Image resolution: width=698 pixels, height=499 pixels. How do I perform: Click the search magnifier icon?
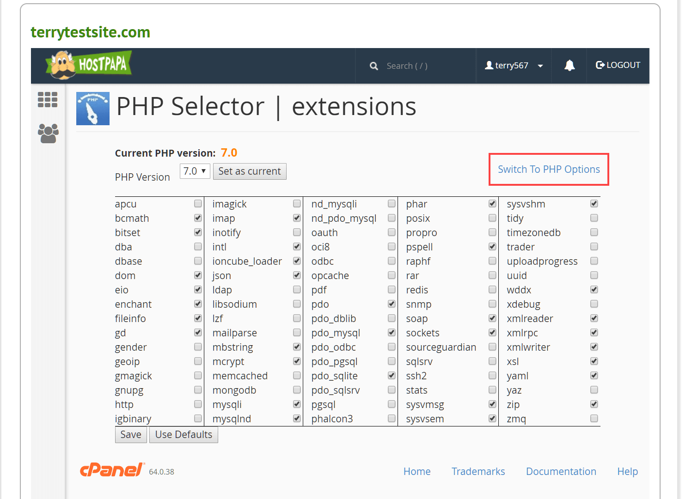coord(374,66)
